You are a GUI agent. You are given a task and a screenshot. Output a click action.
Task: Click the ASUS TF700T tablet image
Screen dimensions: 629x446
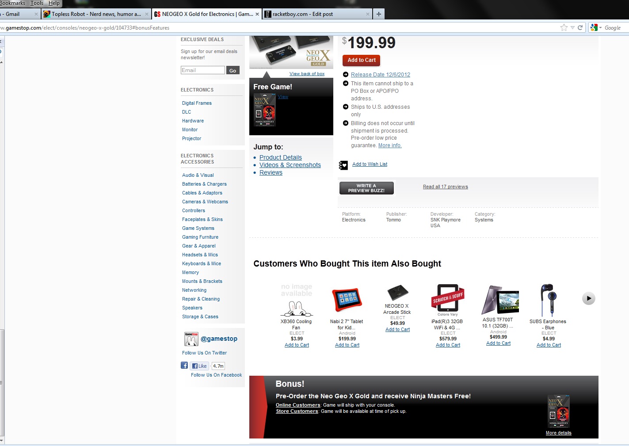click(499, 300)
